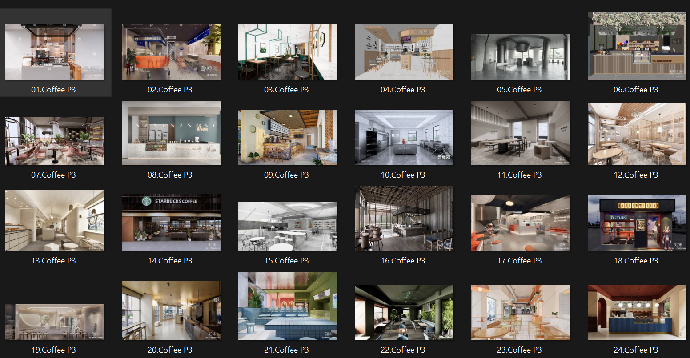
Task: Select the 21.Coffee P3 blue-tile thumbnail
Action: pos(288,306)
